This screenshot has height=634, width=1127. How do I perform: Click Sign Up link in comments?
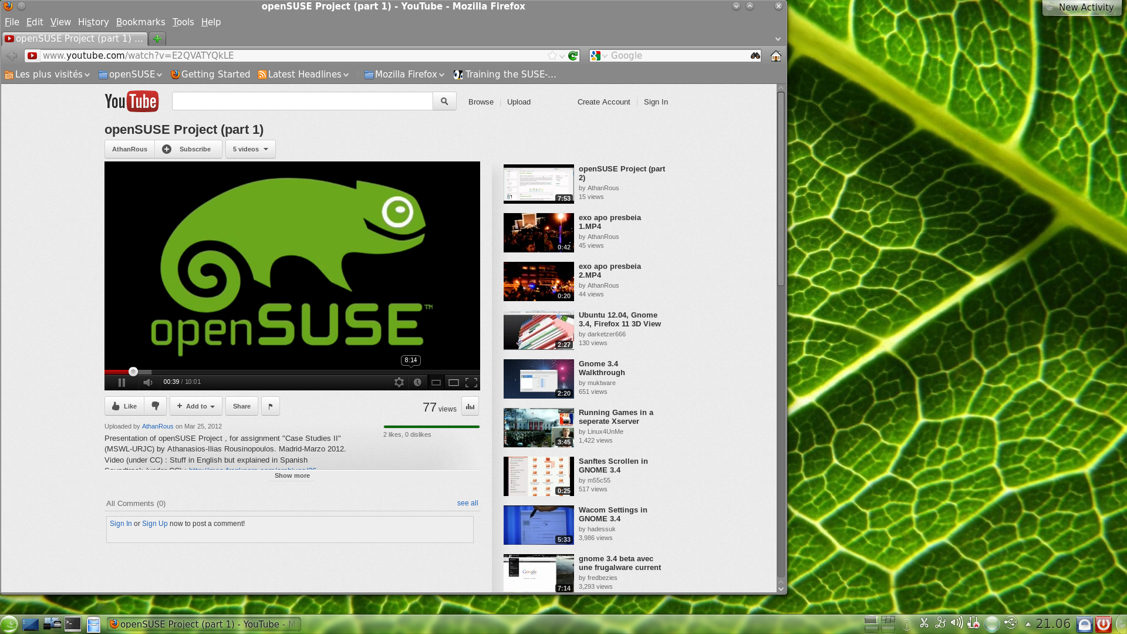point(154,524)
